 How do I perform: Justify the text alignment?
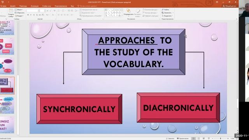tap(68, 15)
